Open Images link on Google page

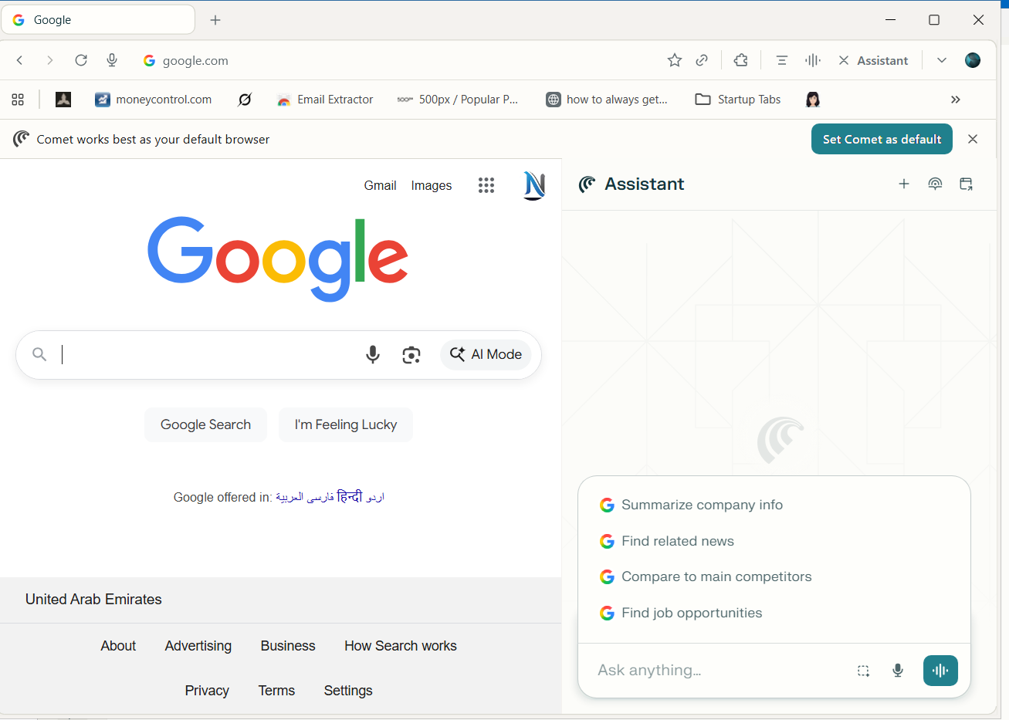tap(432, 185)
